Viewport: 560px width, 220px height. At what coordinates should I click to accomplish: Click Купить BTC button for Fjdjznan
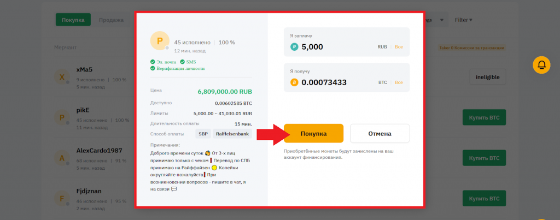coord(484,198)
